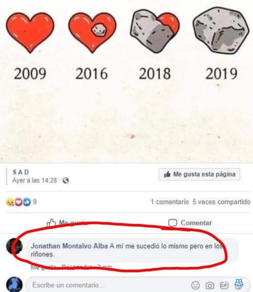Screen dimensions: 253x292
Task: Open the GIF picker in comment box
Action: click(224, 285)
